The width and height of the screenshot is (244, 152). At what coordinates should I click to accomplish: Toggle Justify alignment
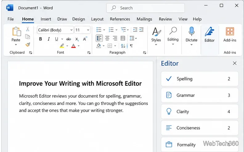(123, 38)
